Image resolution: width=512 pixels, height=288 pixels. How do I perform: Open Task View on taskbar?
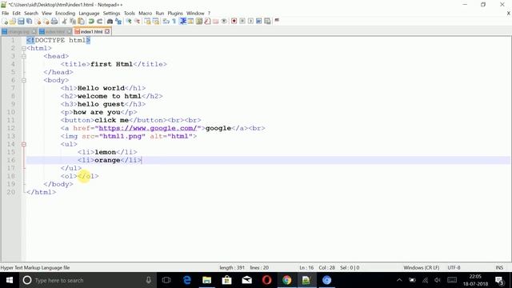(x=166, y=280)
